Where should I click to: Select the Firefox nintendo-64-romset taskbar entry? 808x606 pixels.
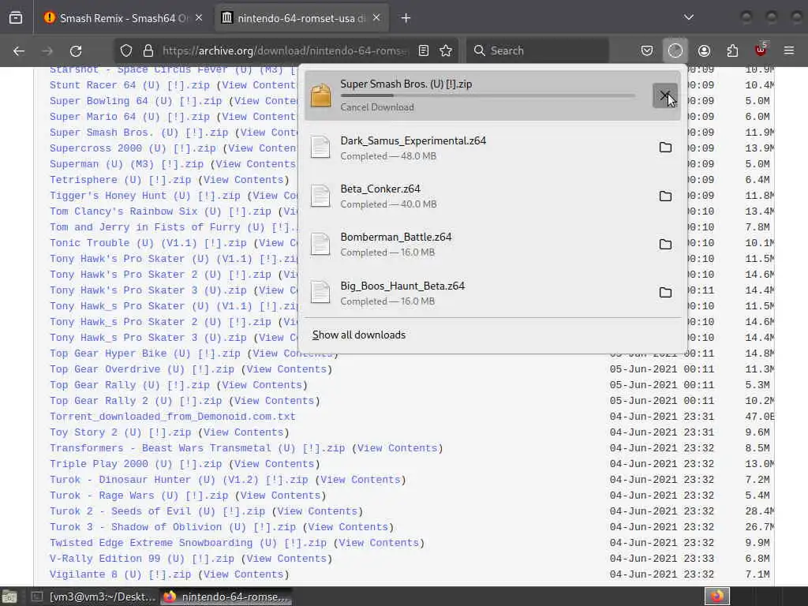tap(226, 597)
